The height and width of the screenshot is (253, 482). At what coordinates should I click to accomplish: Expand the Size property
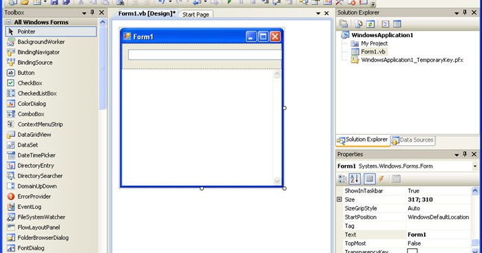pos(339,199)
